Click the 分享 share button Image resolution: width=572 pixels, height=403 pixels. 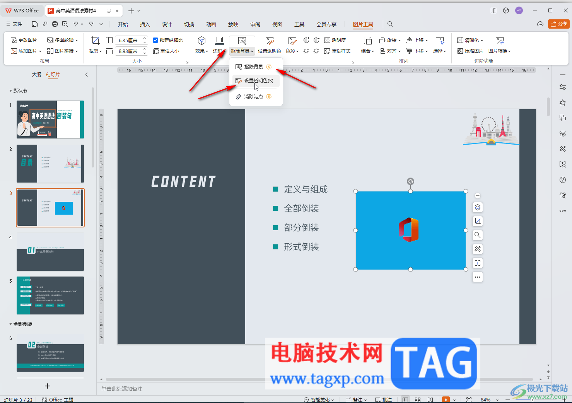[559, 24]
